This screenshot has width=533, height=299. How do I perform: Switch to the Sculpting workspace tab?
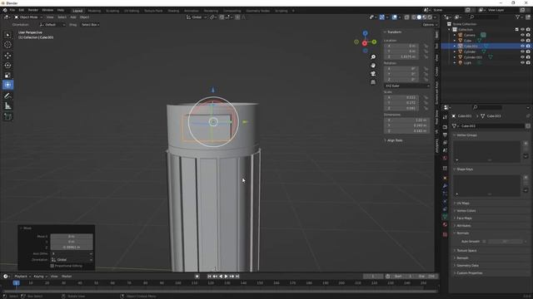pos(112,11)
